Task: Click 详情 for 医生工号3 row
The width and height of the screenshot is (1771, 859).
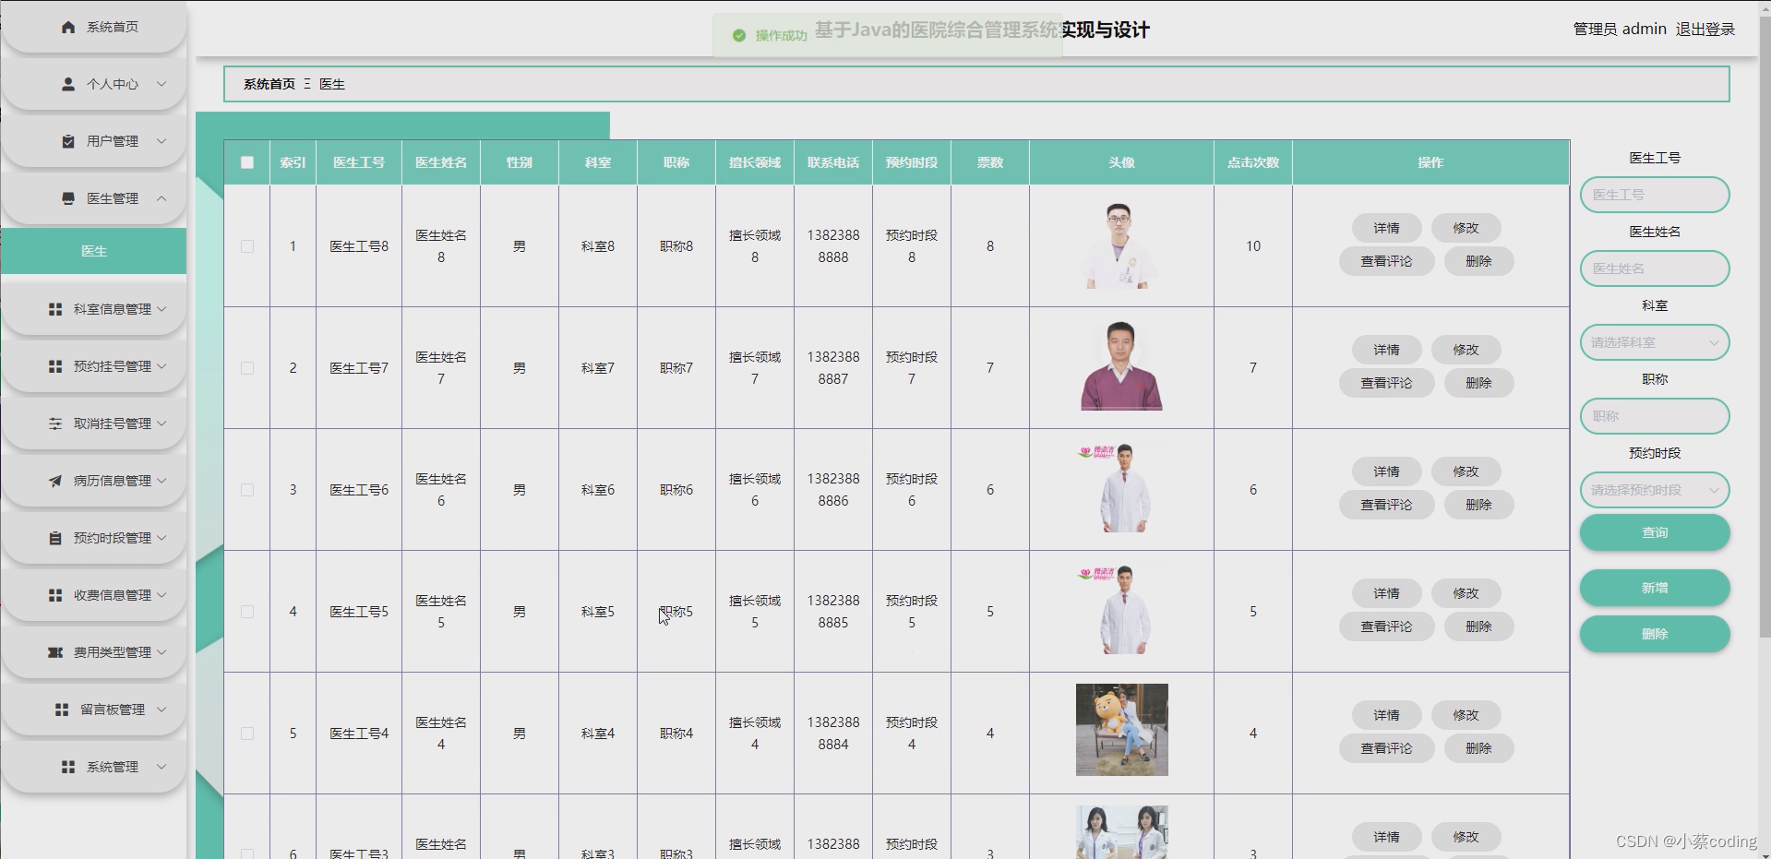Action: click(x=1386, y=837)
